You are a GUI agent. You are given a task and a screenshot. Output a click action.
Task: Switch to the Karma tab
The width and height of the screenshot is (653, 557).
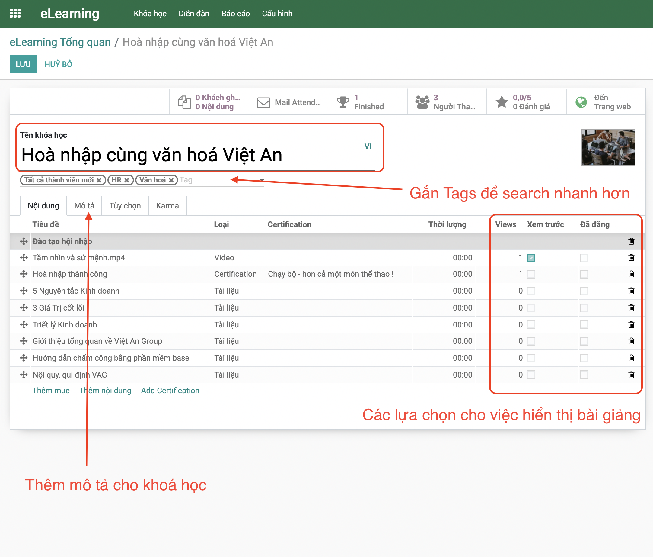coord(167,206)
